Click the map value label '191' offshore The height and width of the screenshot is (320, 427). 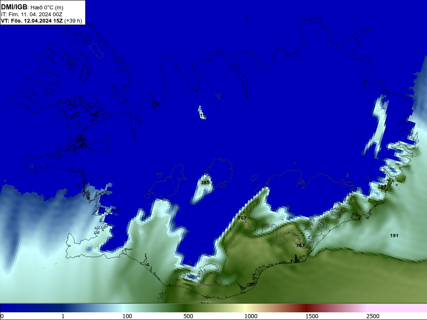coord(394,236)
